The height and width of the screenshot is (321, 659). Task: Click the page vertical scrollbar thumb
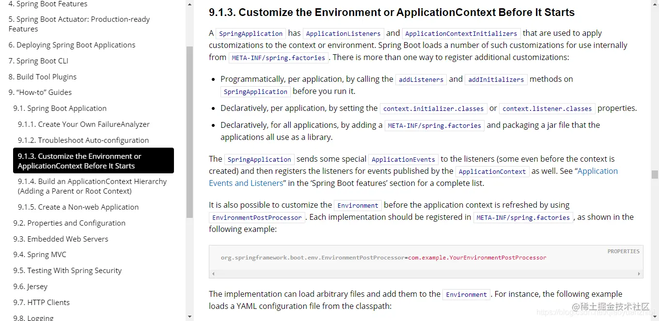click(655, 175)
